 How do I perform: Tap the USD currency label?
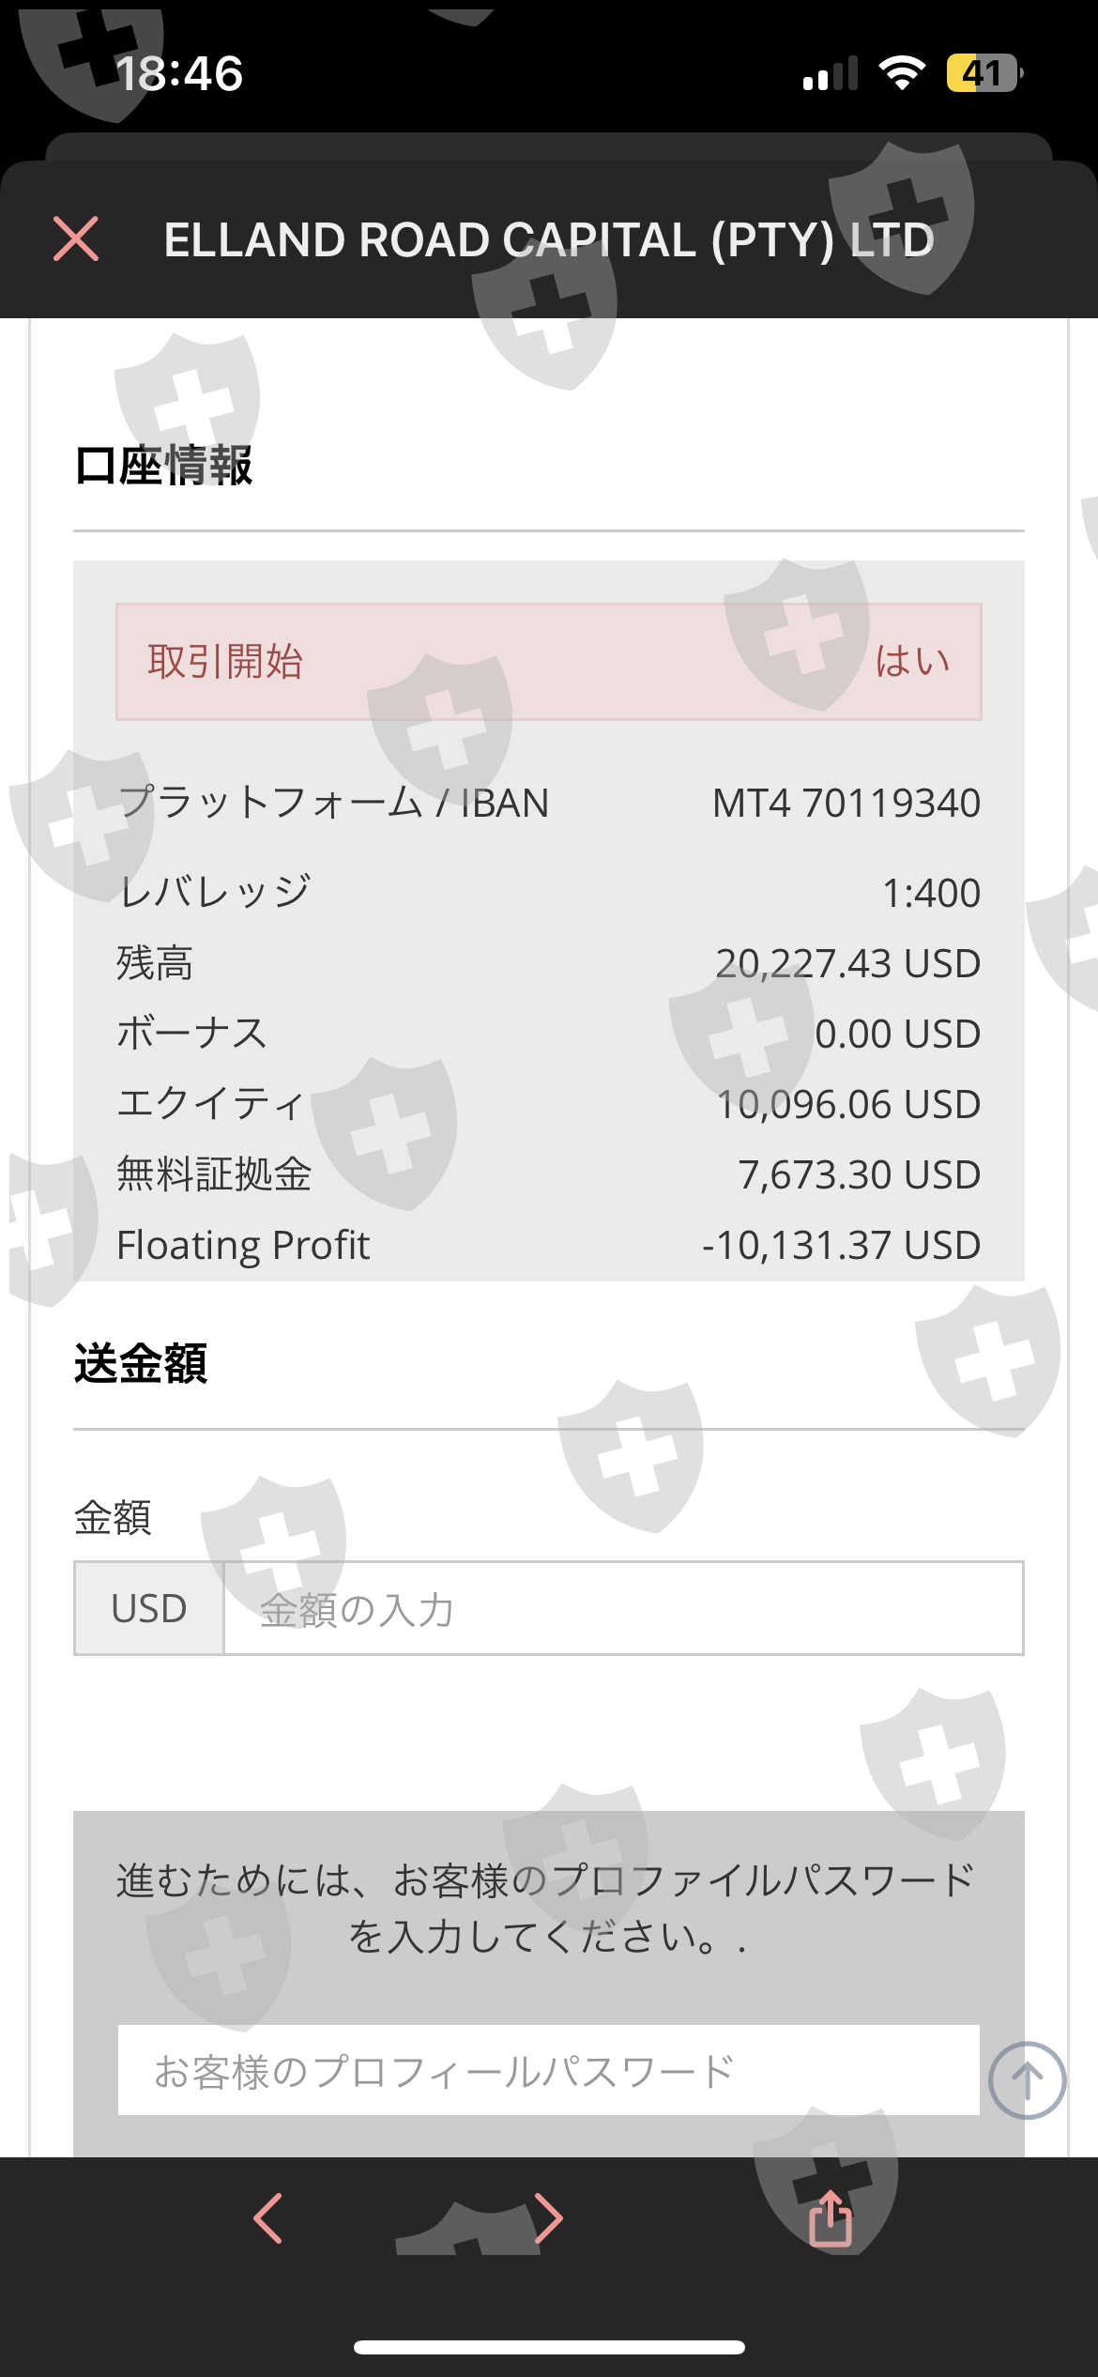click(148, 1608)
